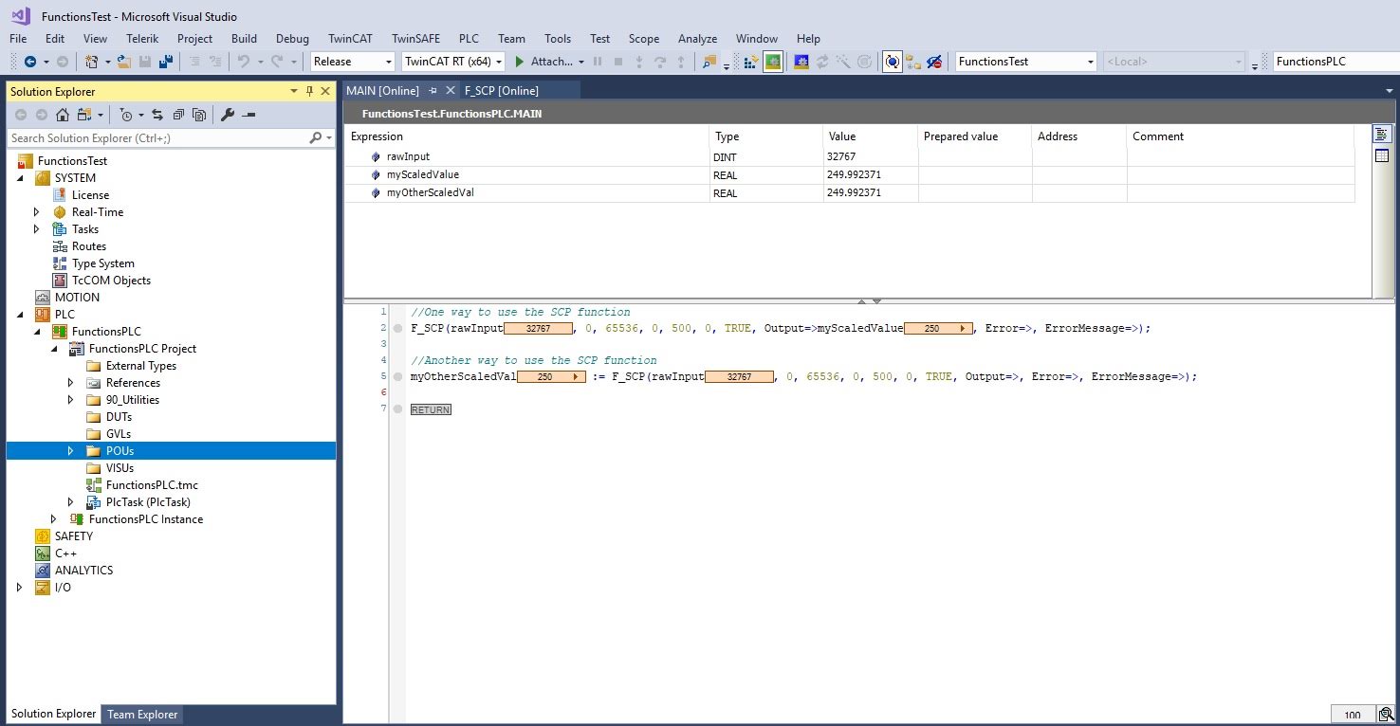This screenshot has width=1400, height=726.
Task: Click the TwinCAT Restart in Run Mode icon
Action: (x=773, y=62)
